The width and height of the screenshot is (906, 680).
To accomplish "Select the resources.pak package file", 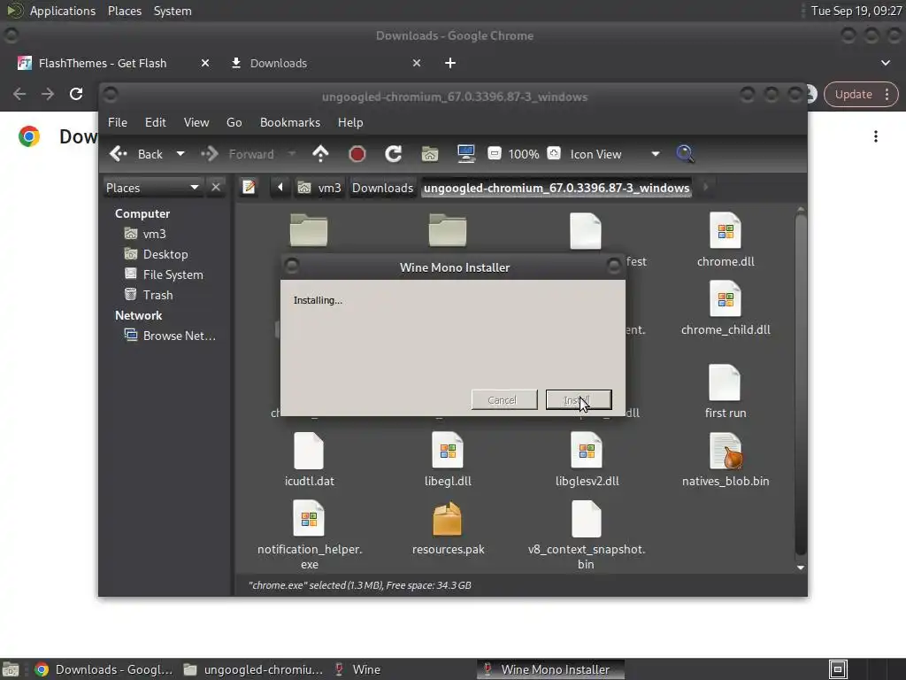I will pos(448,528).
